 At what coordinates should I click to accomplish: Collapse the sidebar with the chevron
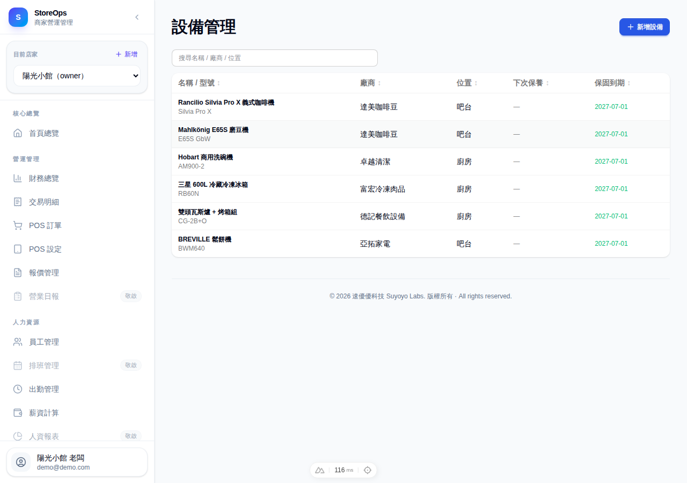pyautogui.click(x=137, y=17)
